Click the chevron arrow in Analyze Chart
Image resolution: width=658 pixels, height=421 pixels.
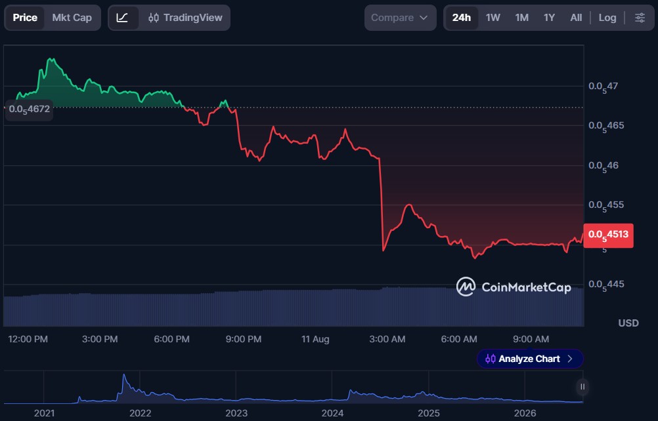pos(570,359)
